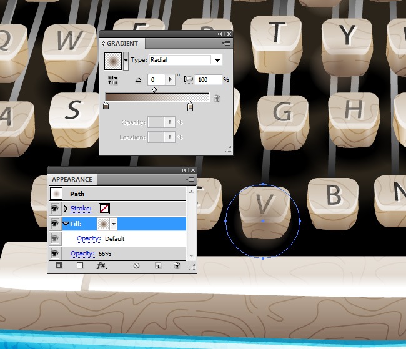
Task: Close the Appearance panel
Action: 193,170
